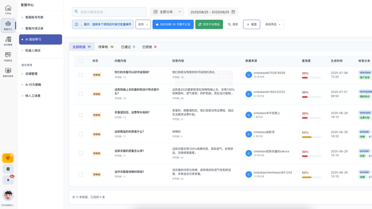Open 机器人测试 menu item
Screen dimensions: 372x209
point(40,50)
